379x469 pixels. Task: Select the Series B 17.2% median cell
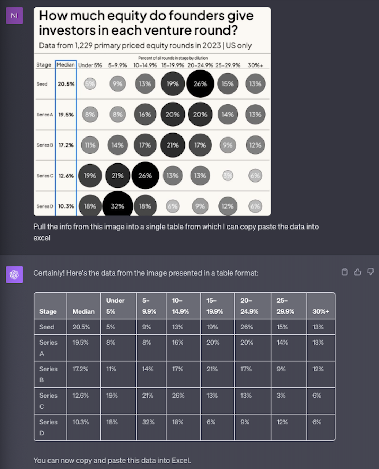80,369
